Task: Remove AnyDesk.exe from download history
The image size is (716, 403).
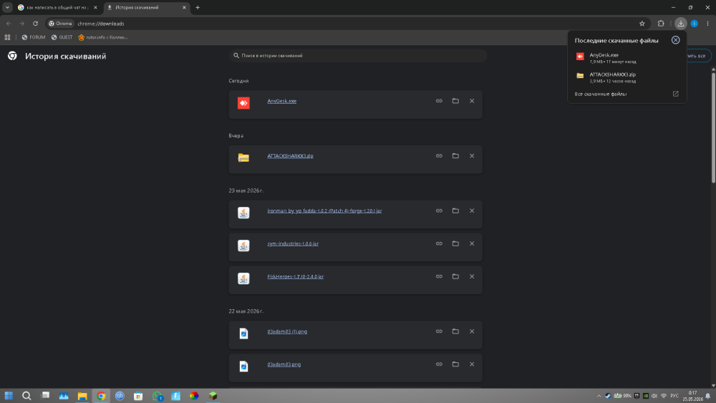Action: click(472, 101)
